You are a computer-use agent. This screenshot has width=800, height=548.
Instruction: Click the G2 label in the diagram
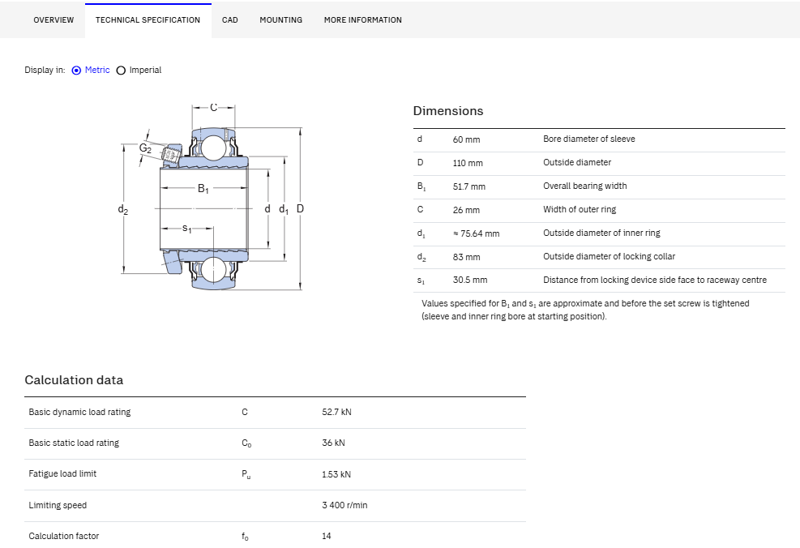click(145, 148)
